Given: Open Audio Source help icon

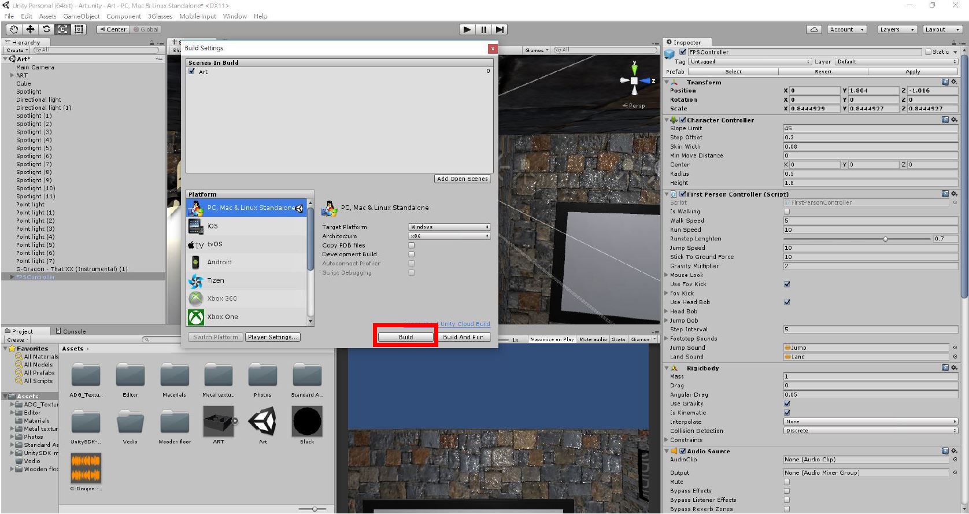Looking at the screenshot, I should pyautogui.click(x=945, y=451).
